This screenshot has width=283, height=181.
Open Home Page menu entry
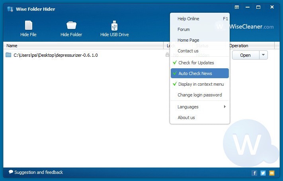[x=200, y=40]
